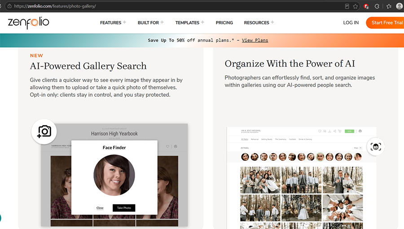Click the comment icon in wedding gallery header
This screenshot has height=229, width=404.
click(325, 131)
